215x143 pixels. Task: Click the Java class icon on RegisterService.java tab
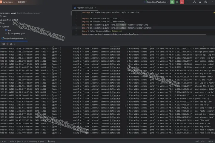coord(75,8)
